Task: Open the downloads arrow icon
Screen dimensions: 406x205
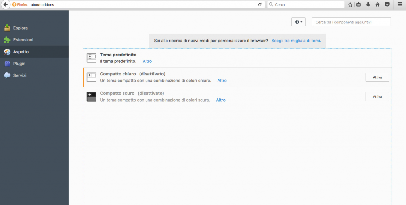Action: (368, 4)
